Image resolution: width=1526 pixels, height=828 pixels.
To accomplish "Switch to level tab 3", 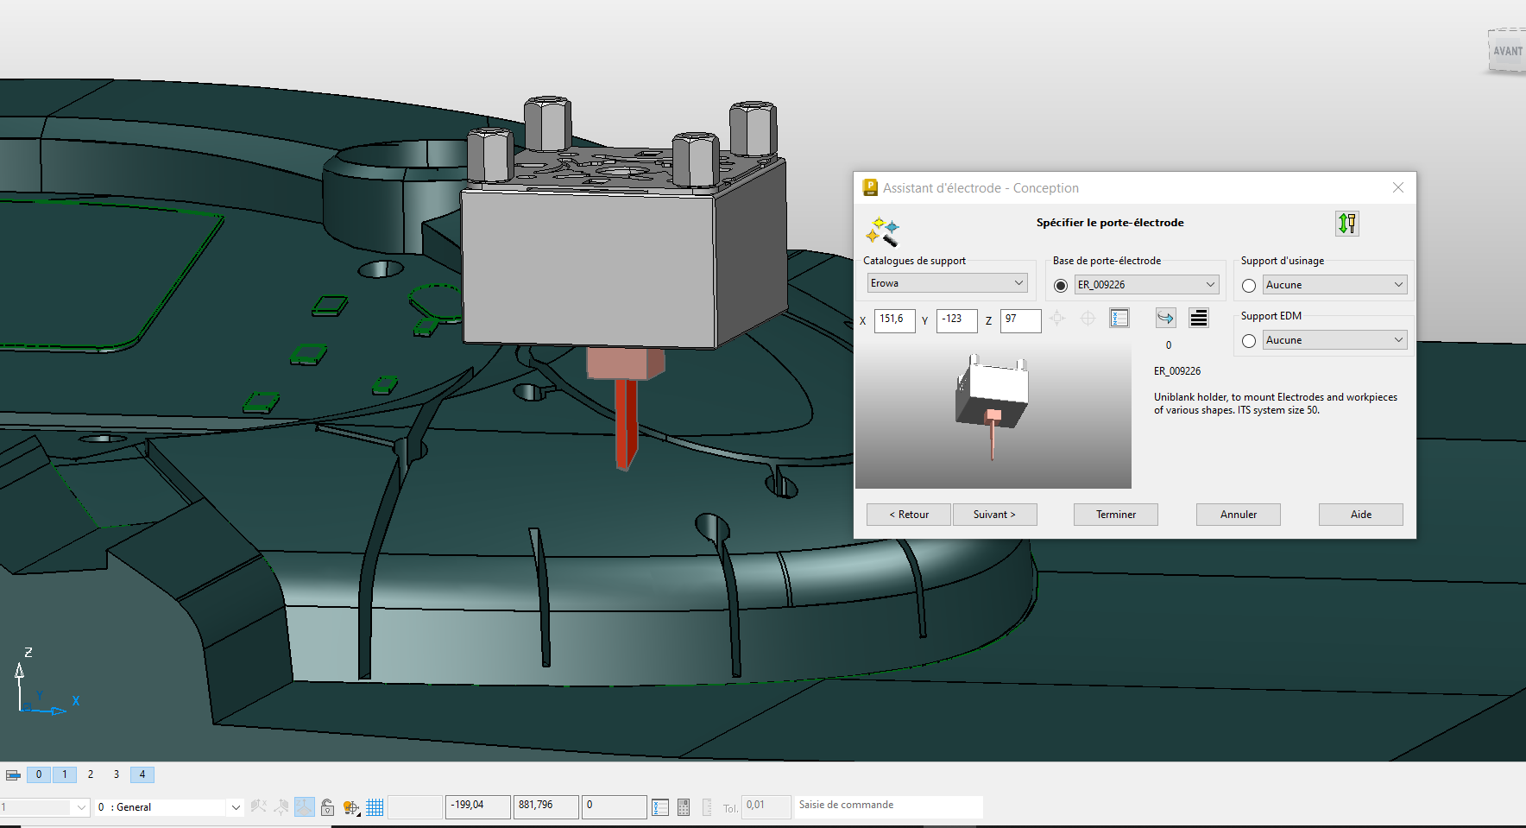I will tap(117, 774).
